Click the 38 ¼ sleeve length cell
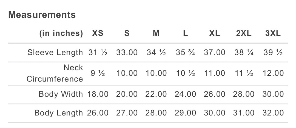296x128 pixels. pyautogui.click(x=244, y=52)
